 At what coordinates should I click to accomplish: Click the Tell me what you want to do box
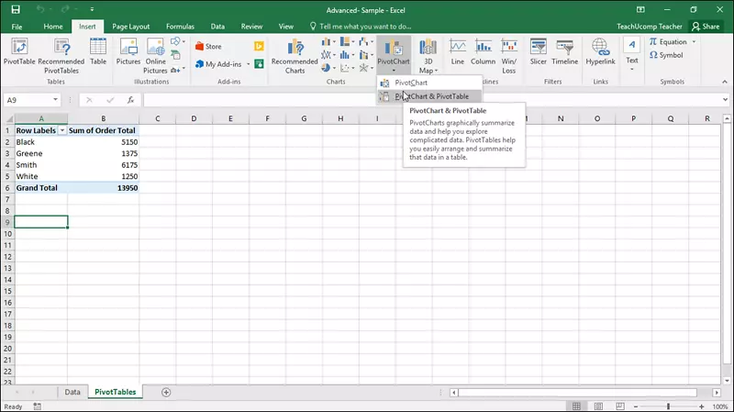(361, 27)
